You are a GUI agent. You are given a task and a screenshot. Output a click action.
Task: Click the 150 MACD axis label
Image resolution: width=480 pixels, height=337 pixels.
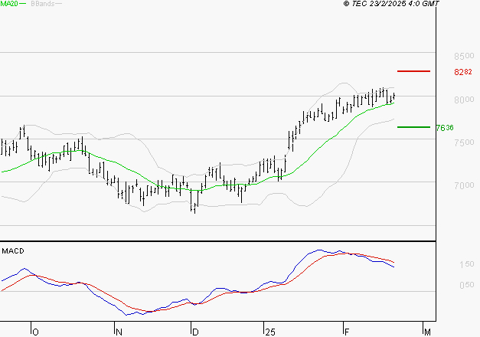click(x=466, y=264)
